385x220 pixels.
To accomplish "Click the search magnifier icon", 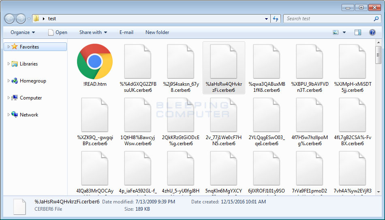I will click(376, 19).
